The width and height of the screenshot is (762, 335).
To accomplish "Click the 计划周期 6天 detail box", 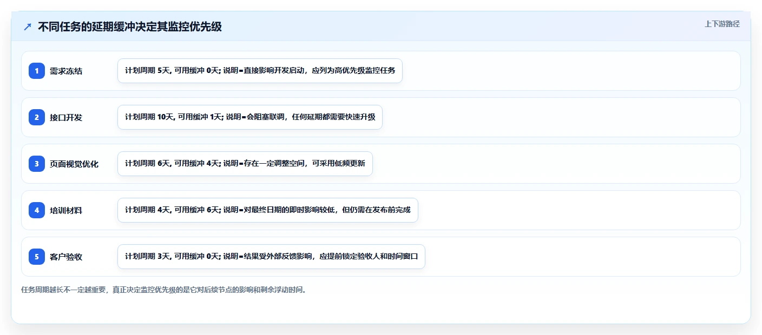I will (245, 164).
